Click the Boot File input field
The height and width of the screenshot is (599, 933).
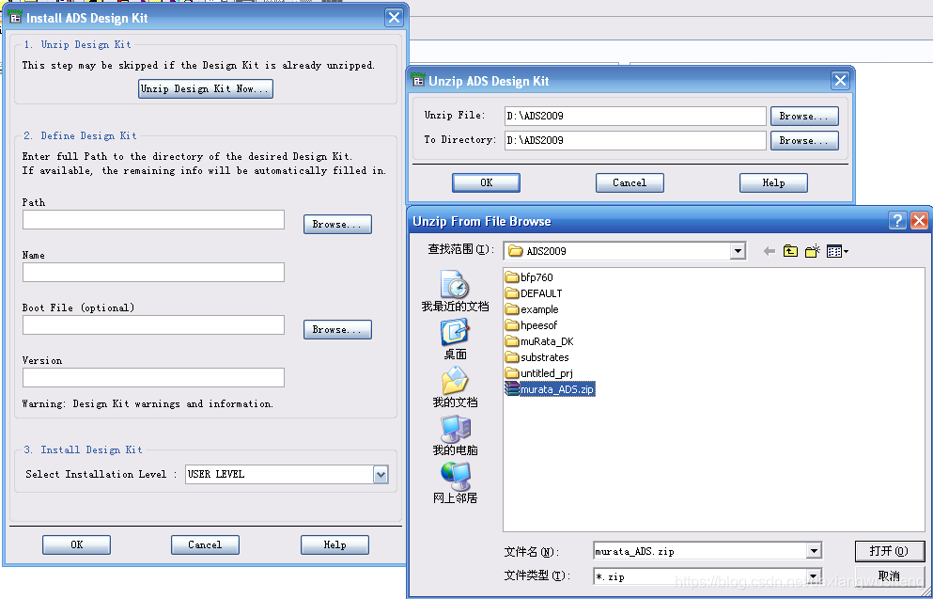153,325
